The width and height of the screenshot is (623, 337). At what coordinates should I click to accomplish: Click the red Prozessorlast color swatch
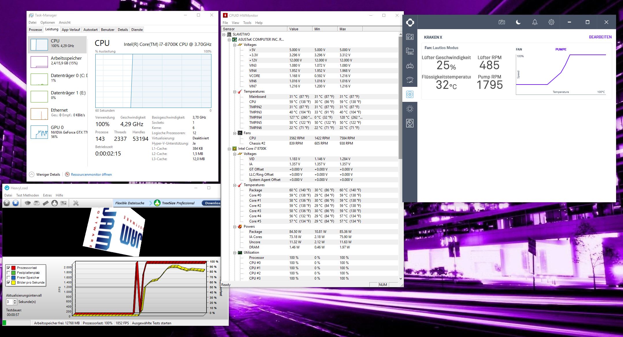click(x=13, y=268)
